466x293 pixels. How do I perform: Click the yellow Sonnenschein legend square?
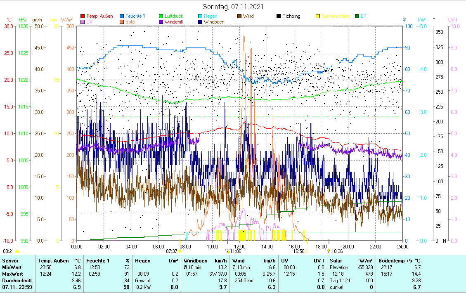point(318,17)
